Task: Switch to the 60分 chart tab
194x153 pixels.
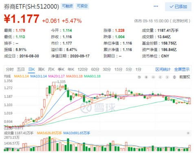Action: [95, 70]
